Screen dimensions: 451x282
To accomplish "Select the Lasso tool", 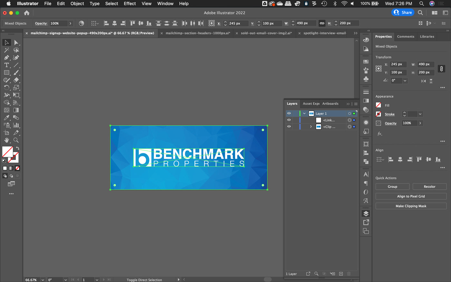I will point(16,50).
